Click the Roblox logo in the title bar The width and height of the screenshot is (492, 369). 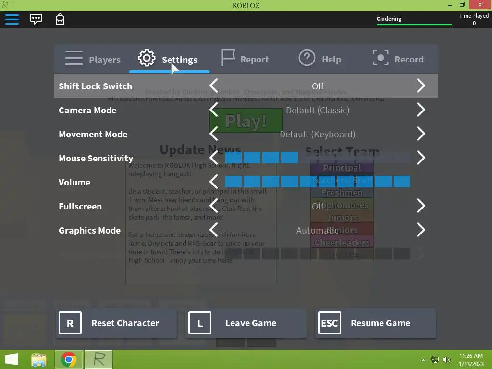point(5,5)
